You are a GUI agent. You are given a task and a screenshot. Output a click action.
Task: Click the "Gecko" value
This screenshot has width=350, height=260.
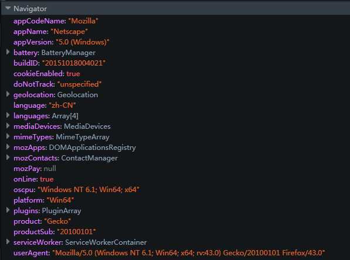57,221
